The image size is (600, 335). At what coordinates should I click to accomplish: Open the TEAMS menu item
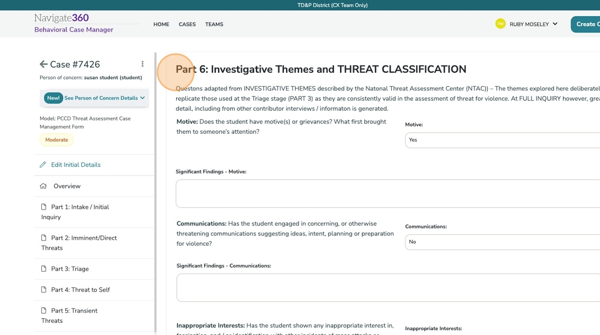coord(214,24)
